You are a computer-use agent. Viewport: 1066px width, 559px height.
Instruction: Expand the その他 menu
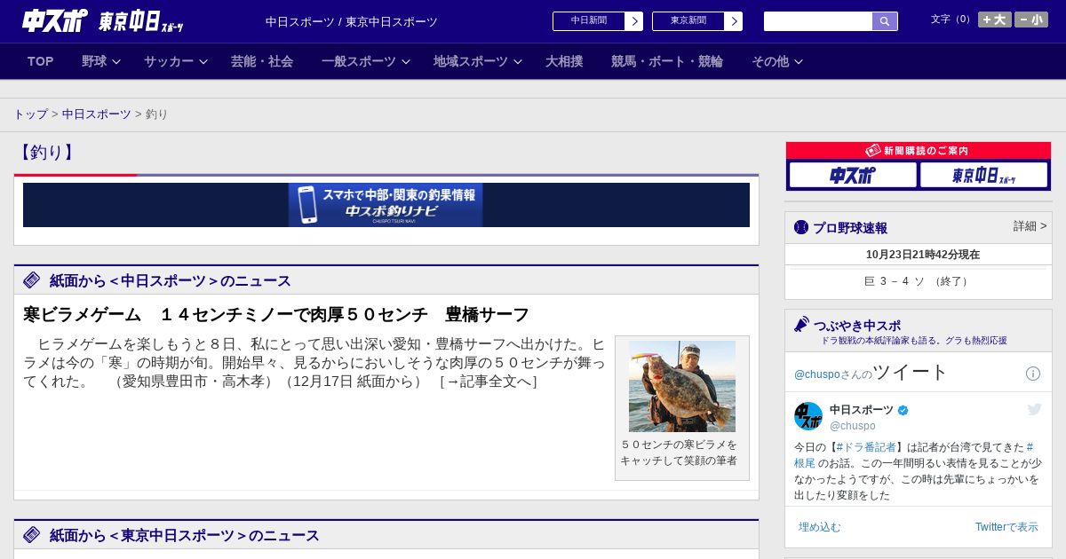coord(777,61)
